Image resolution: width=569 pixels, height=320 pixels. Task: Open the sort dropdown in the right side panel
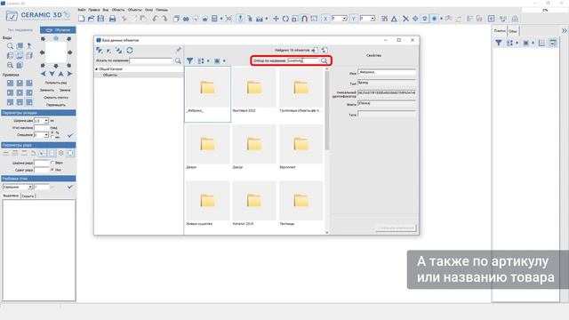pyautogui.click(x=517, y=43)
